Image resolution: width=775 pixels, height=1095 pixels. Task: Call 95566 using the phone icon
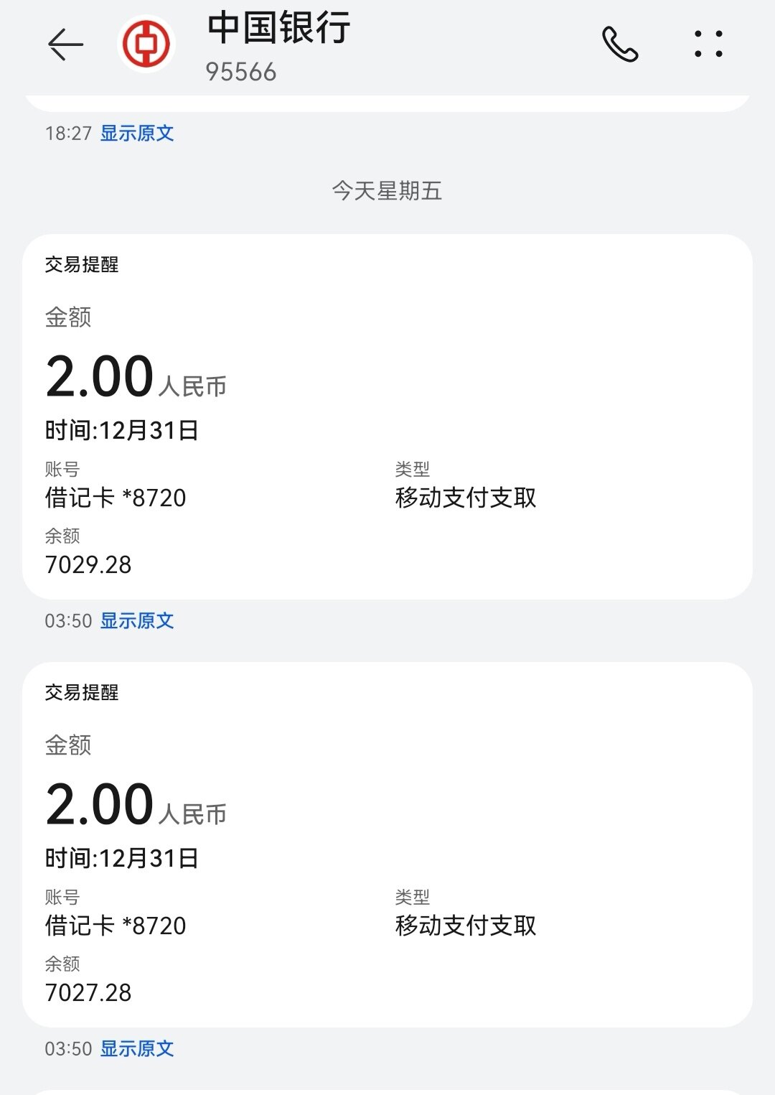pyautogui.click(x=620, y=45)
